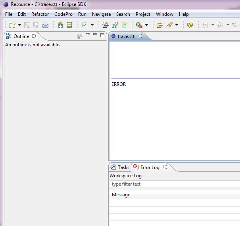The height and width of the screenshot is (226, 240).
Task: Close the trace.stt editor tab
Action: 140,36
